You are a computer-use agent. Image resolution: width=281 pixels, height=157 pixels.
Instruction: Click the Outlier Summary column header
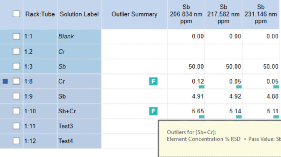coord(134,14)
